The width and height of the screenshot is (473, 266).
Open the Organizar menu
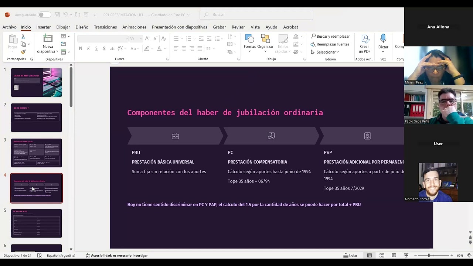click(265, 43)
